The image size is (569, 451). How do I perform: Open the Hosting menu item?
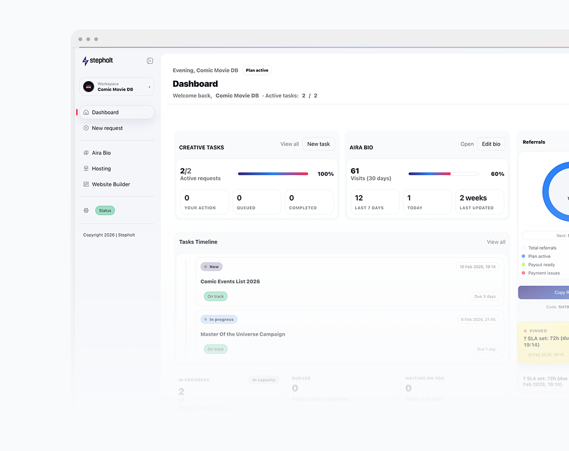click(x=101, y=168)
